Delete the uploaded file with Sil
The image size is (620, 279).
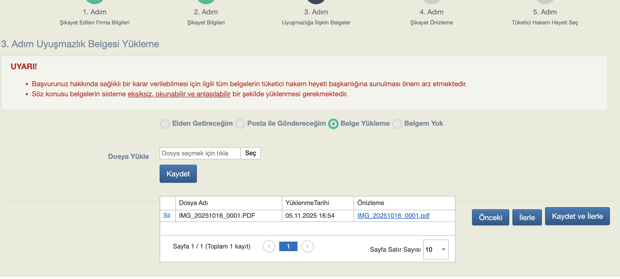167,216
